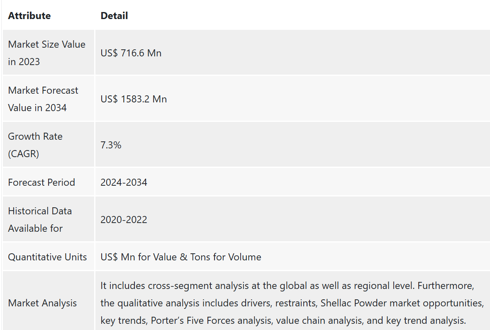Click the Shellac Powder market opportunities phrase
Screen dimensions: 490x330
click(x=402, y=303)
